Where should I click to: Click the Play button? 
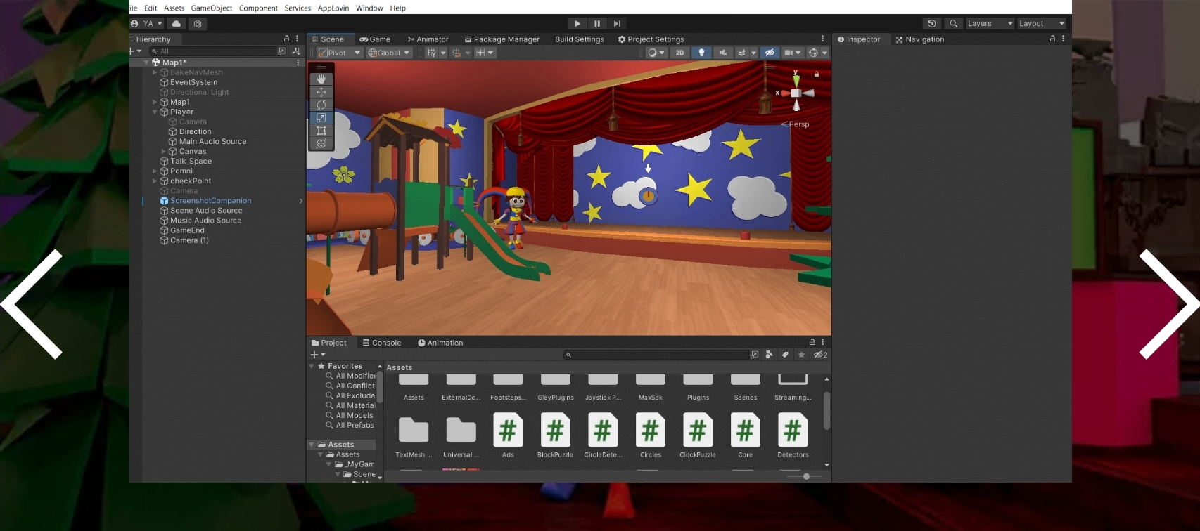[577, 23]
